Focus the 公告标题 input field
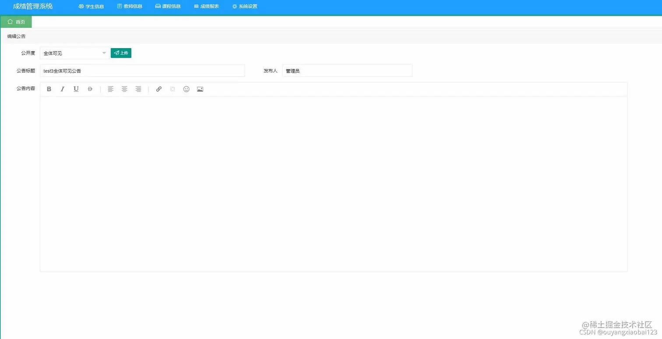Viewport: 662px width, 339px height. click(142, 71)
